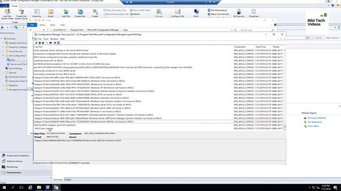The width and height of the screenshot is (341, 191).
Task: Open Internet Explorer from taskbar
Action: click(x=30, y=187)
